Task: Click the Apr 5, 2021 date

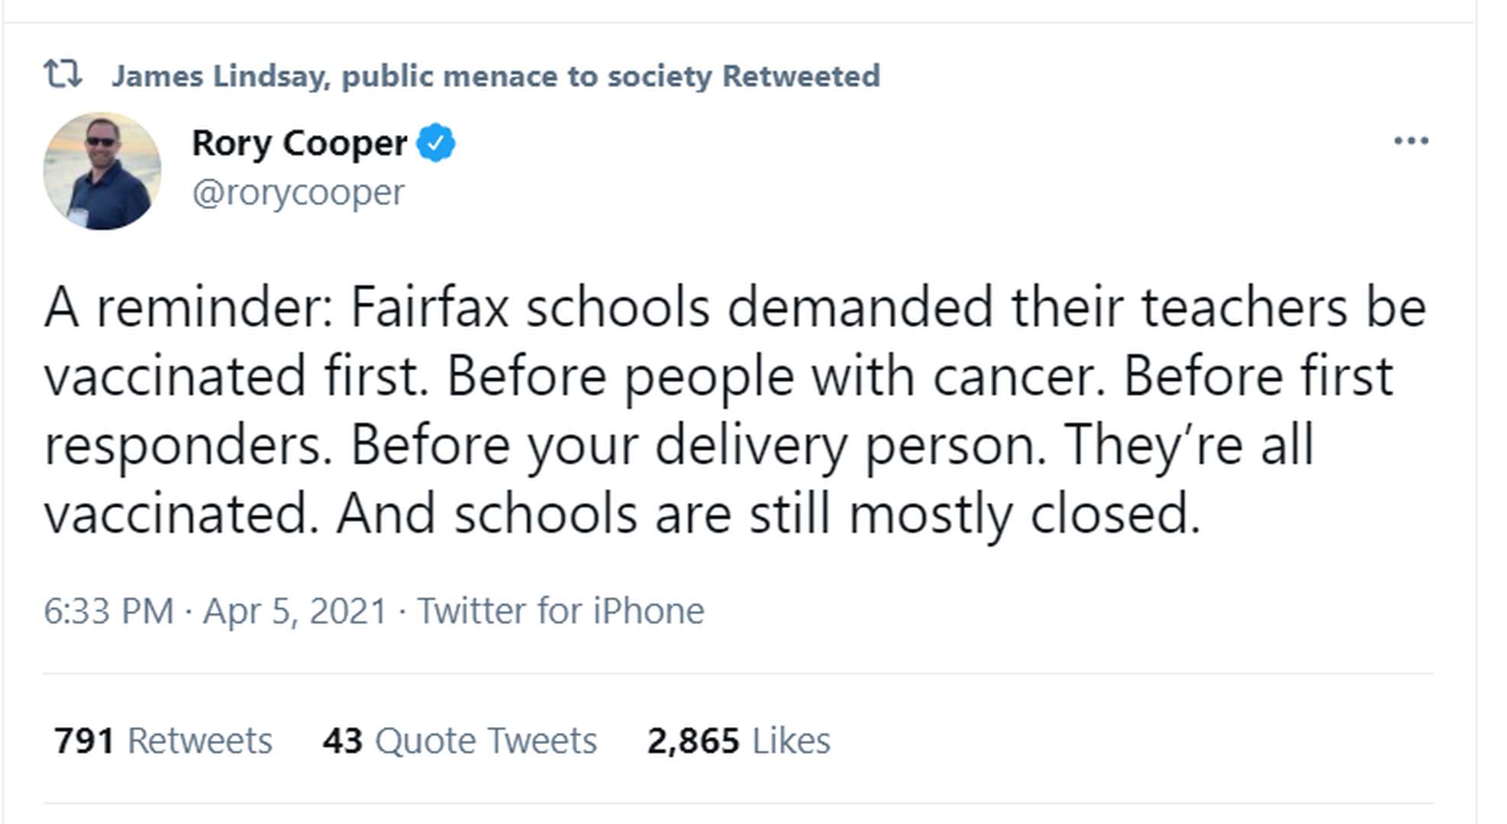Action: [x=295, y=611]
